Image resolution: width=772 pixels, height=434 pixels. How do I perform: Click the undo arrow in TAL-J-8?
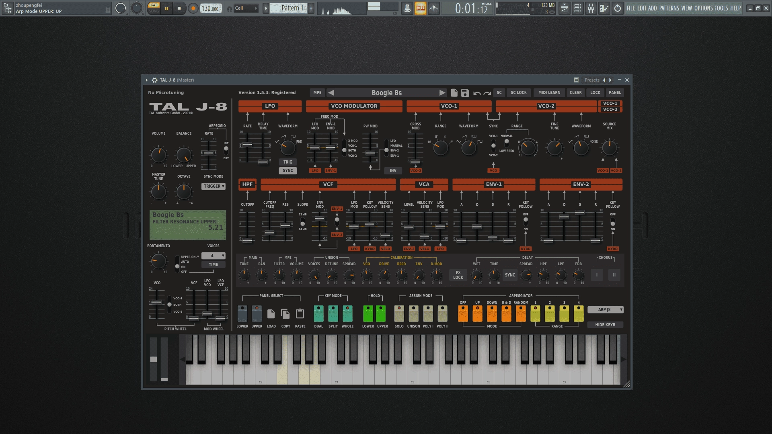tap(477, 93)
